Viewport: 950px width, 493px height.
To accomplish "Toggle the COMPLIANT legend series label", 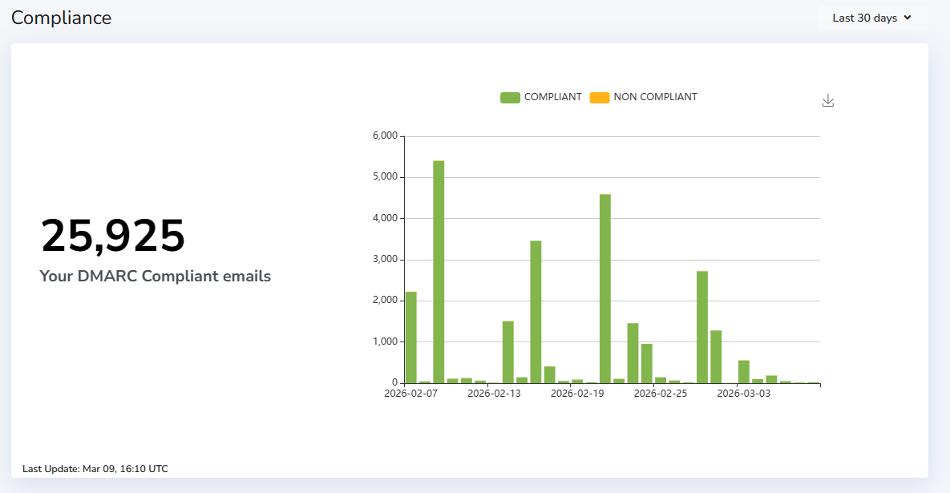I will click(x=552, y=97).
